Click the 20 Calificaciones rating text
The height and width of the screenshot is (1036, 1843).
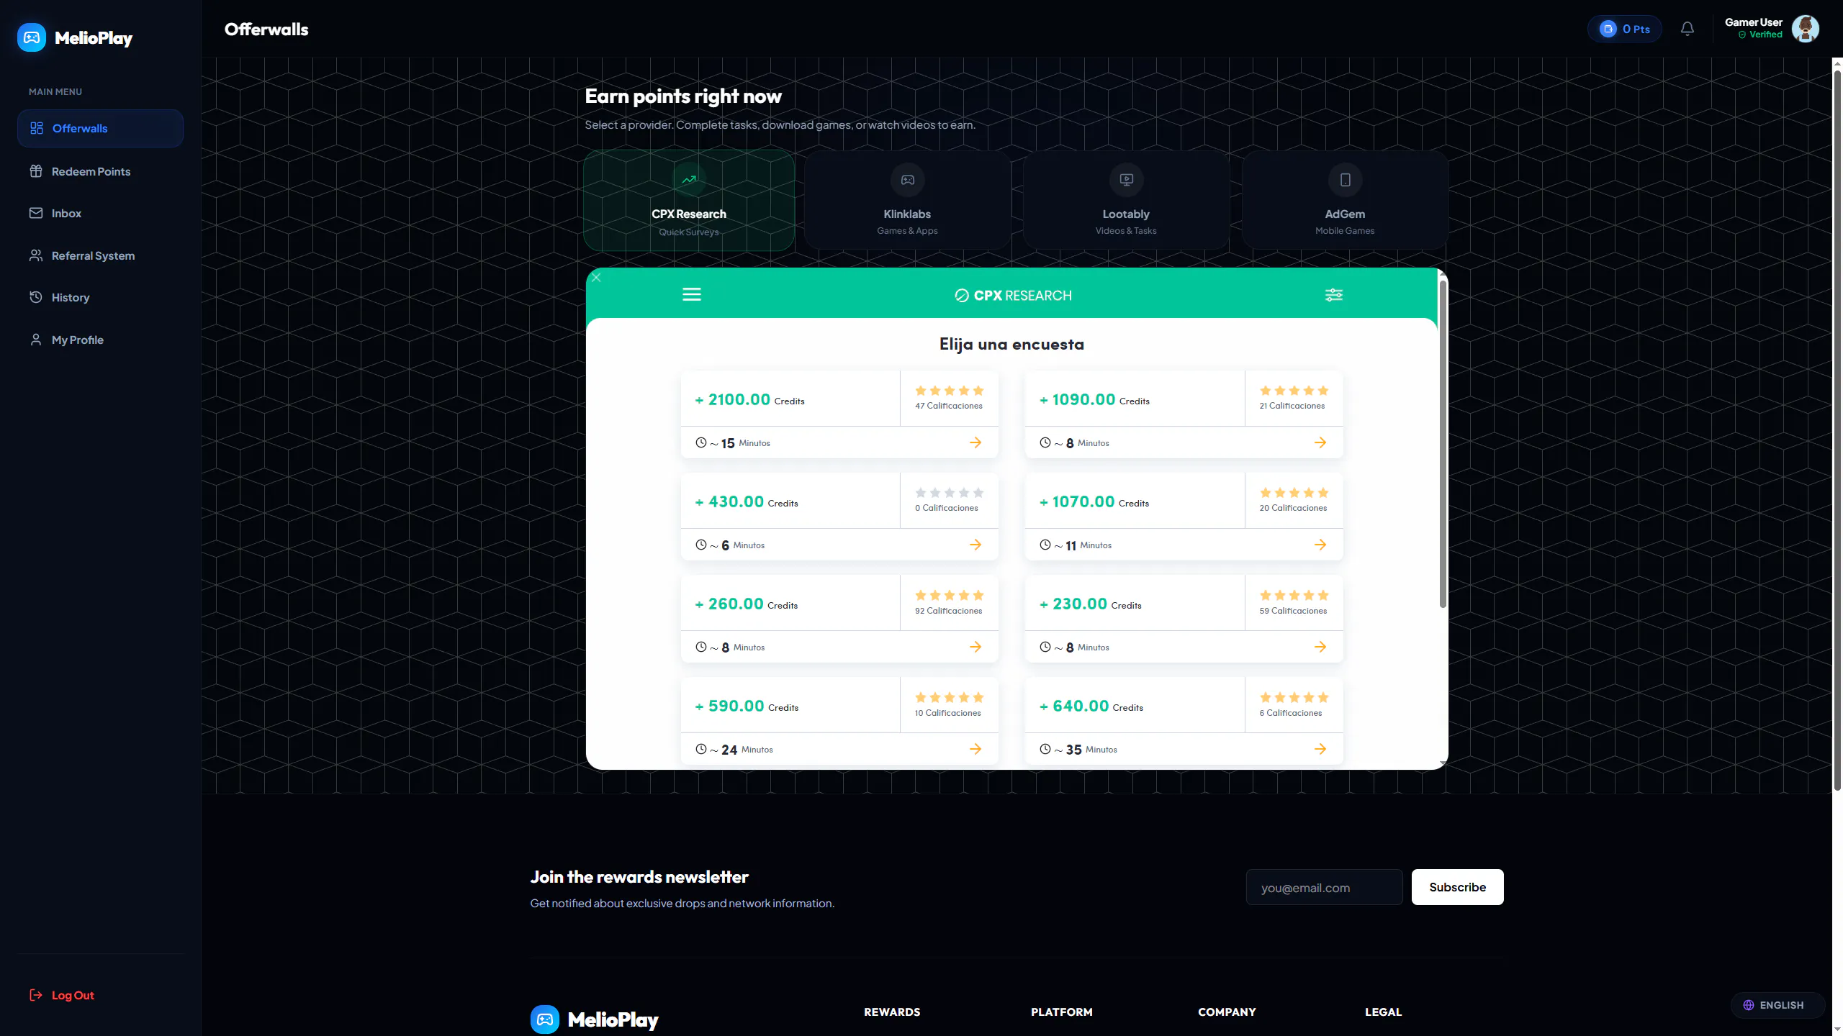pos(1293,508)
